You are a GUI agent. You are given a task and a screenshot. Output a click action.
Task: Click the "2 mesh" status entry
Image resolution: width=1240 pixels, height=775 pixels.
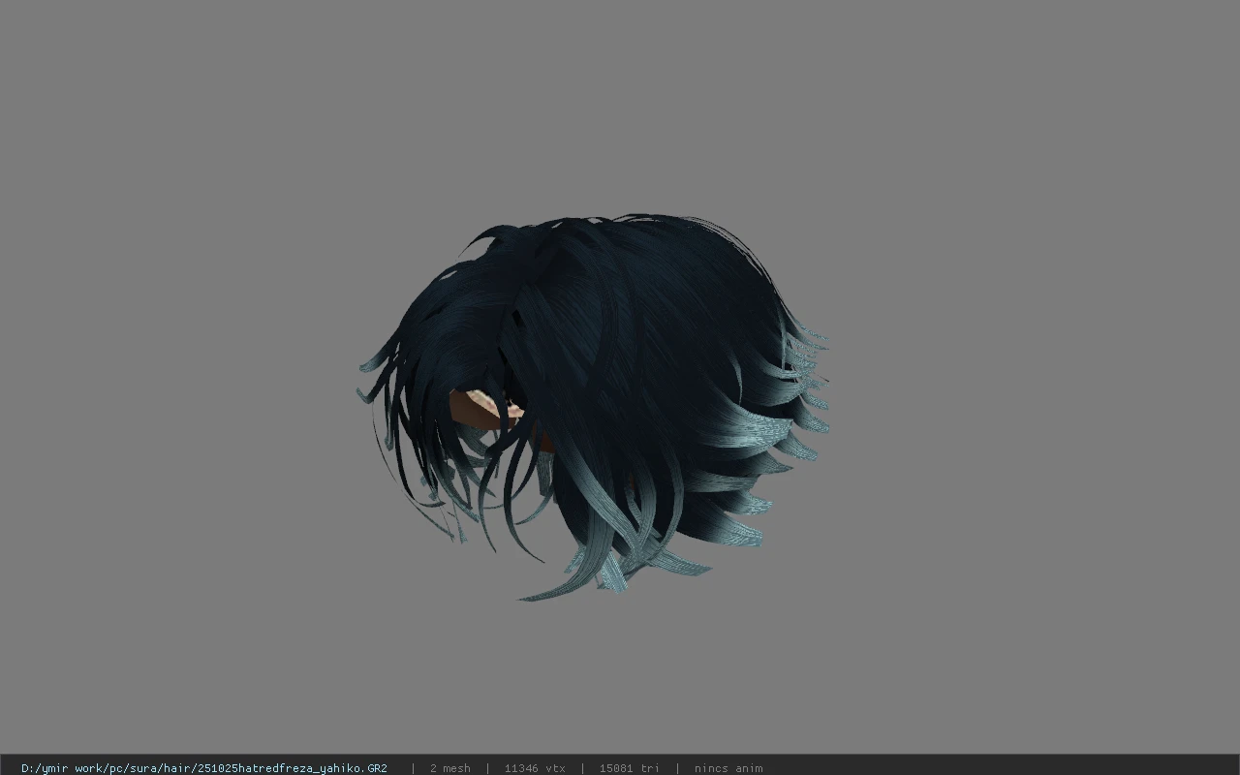coord(450,768)
